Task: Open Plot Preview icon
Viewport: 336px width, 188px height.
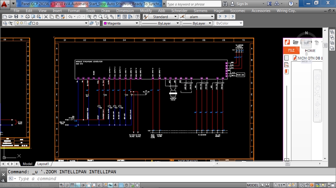Action: coord(33,17)
